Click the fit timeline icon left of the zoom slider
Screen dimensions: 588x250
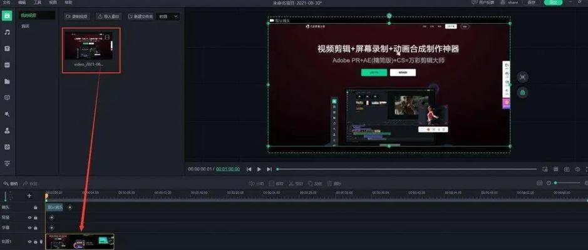click(x=540, y=183)
